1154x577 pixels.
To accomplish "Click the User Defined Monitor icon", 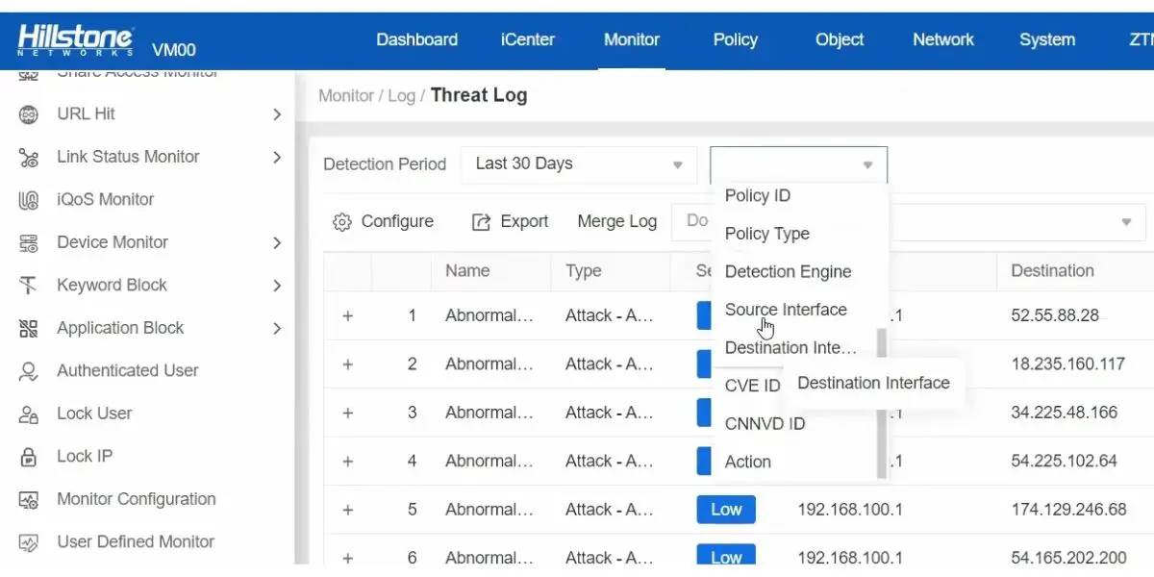I will (29, 542).
